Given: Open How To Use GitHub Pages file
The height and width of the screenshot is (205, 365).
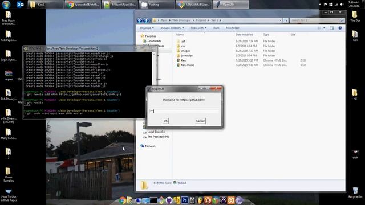Looking at the screenshot, I should click(x=9, y=195).
